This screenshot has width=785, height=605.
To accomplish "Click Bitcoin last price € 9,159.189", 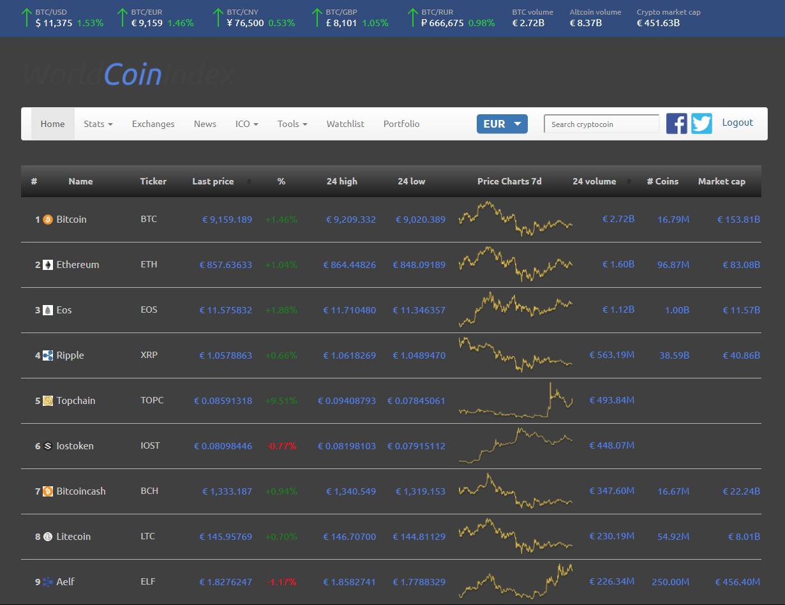I will click(227, 220).
